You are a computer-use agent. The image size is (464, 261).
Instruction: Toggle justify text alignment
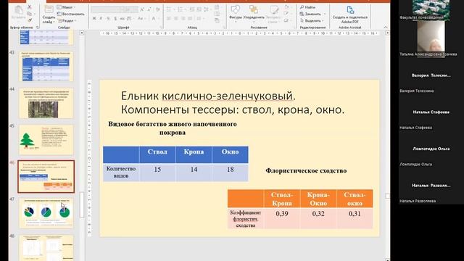(x=190, y=19)
